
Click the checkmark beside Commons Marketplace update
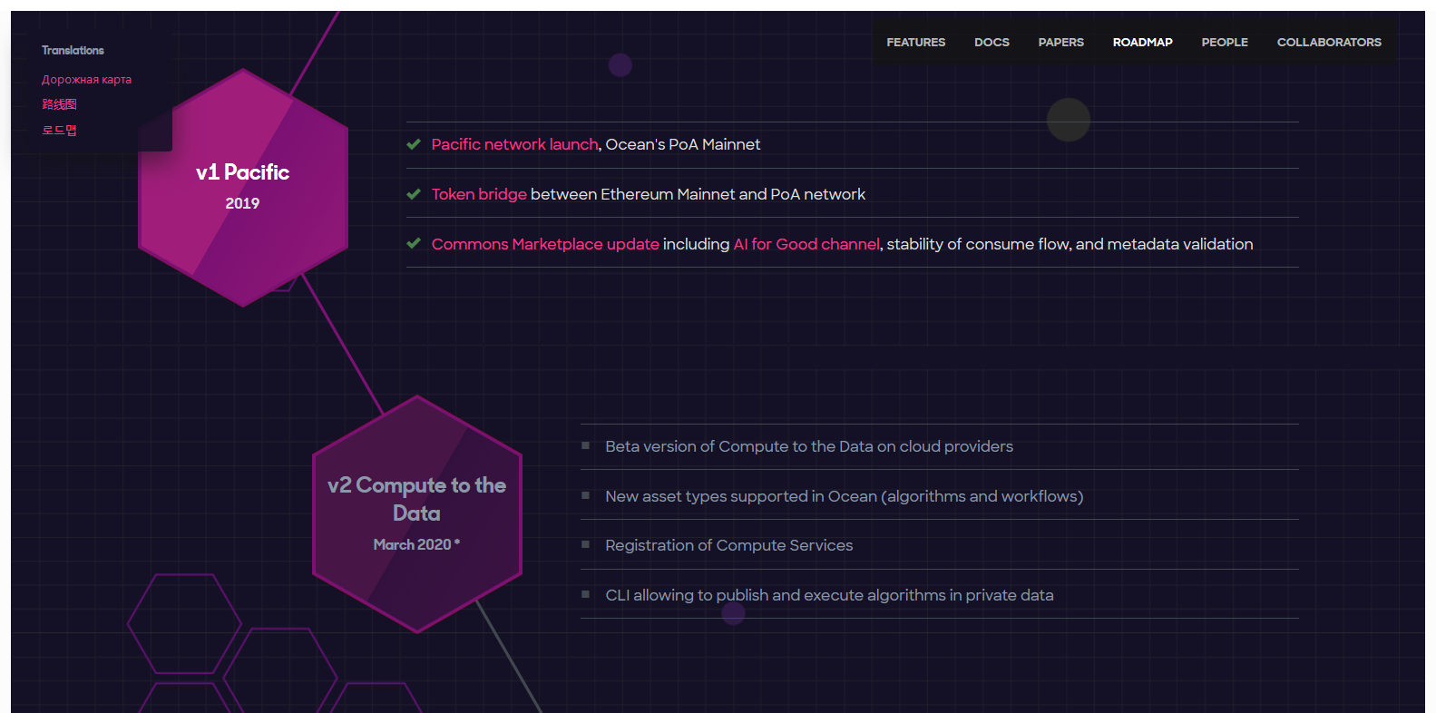(414, 243)
